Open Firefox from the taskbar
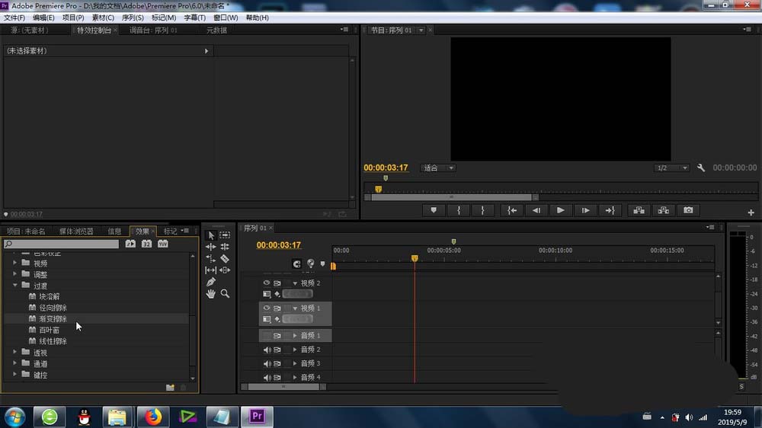Screen dimensions: 762x428 (x=154, y=417)
